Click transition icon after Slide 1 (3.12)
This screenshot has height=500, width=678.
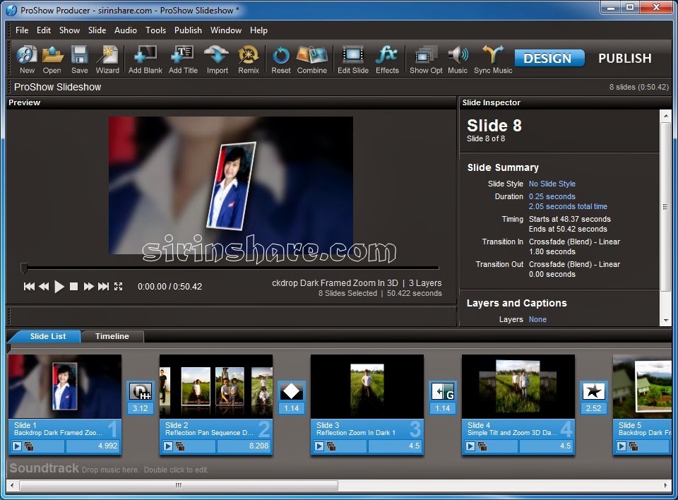coord(140,391)
